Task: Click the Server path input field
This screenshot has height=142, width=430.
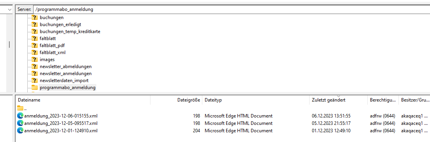Action: click(231, 10)
